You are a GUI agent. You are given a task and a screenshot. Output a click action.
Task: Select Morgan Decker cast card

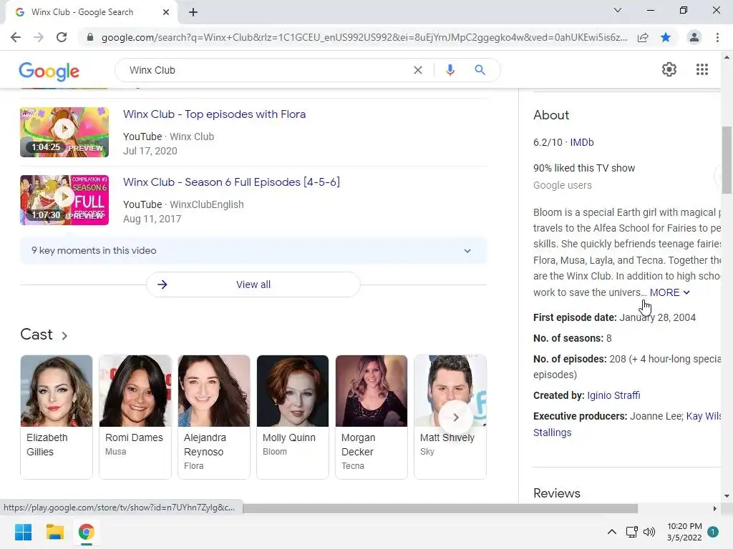372,417
